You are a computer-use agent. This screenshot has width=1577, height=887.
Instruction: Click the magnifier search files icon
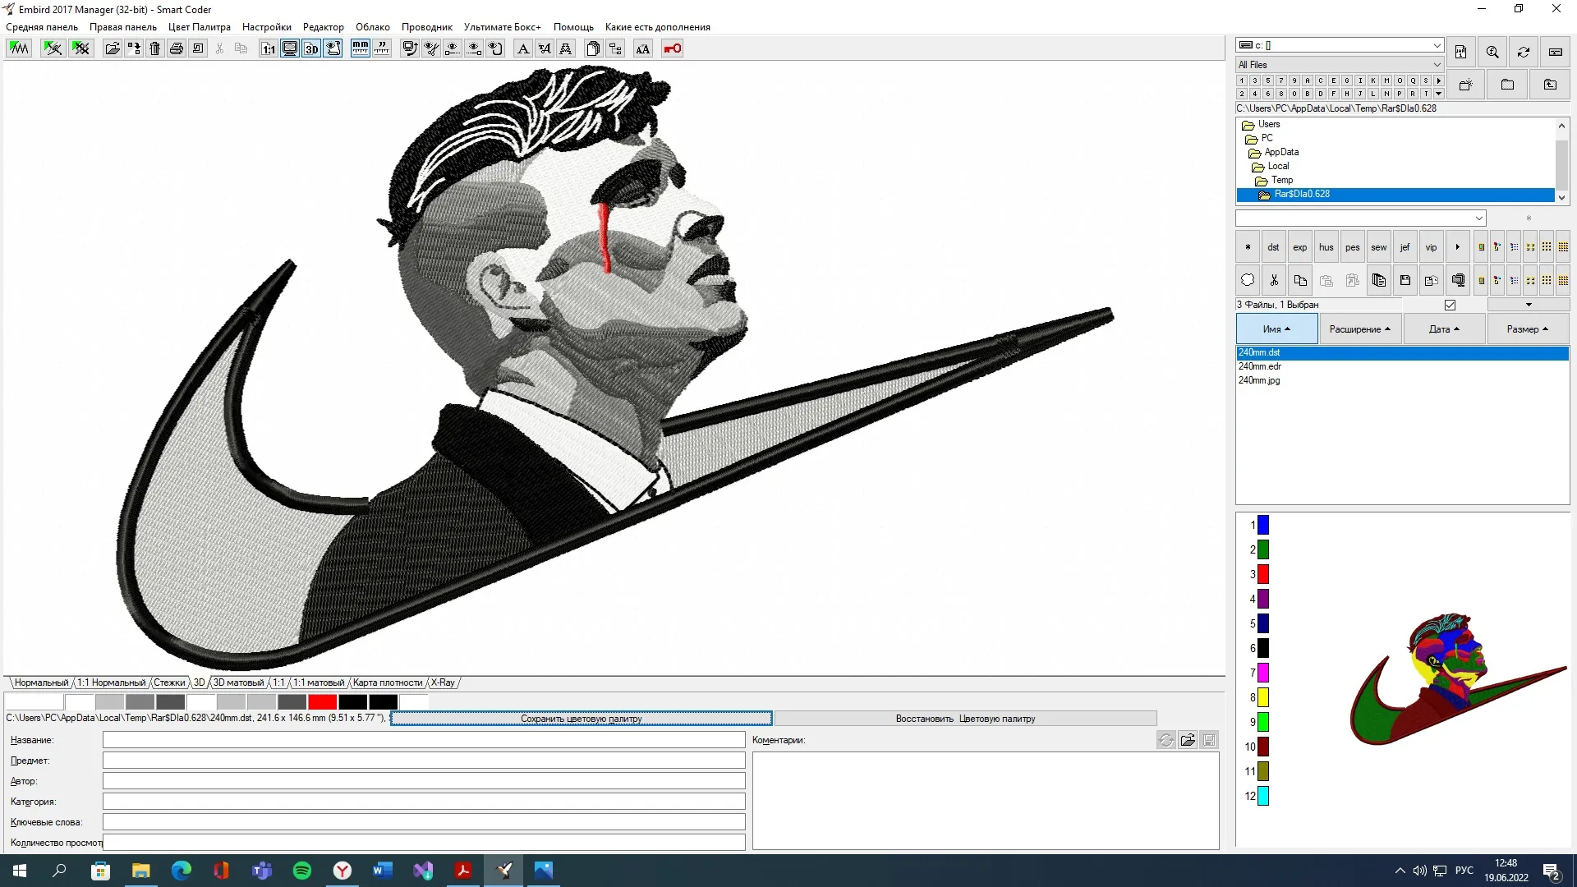(x=1492, y=52)
